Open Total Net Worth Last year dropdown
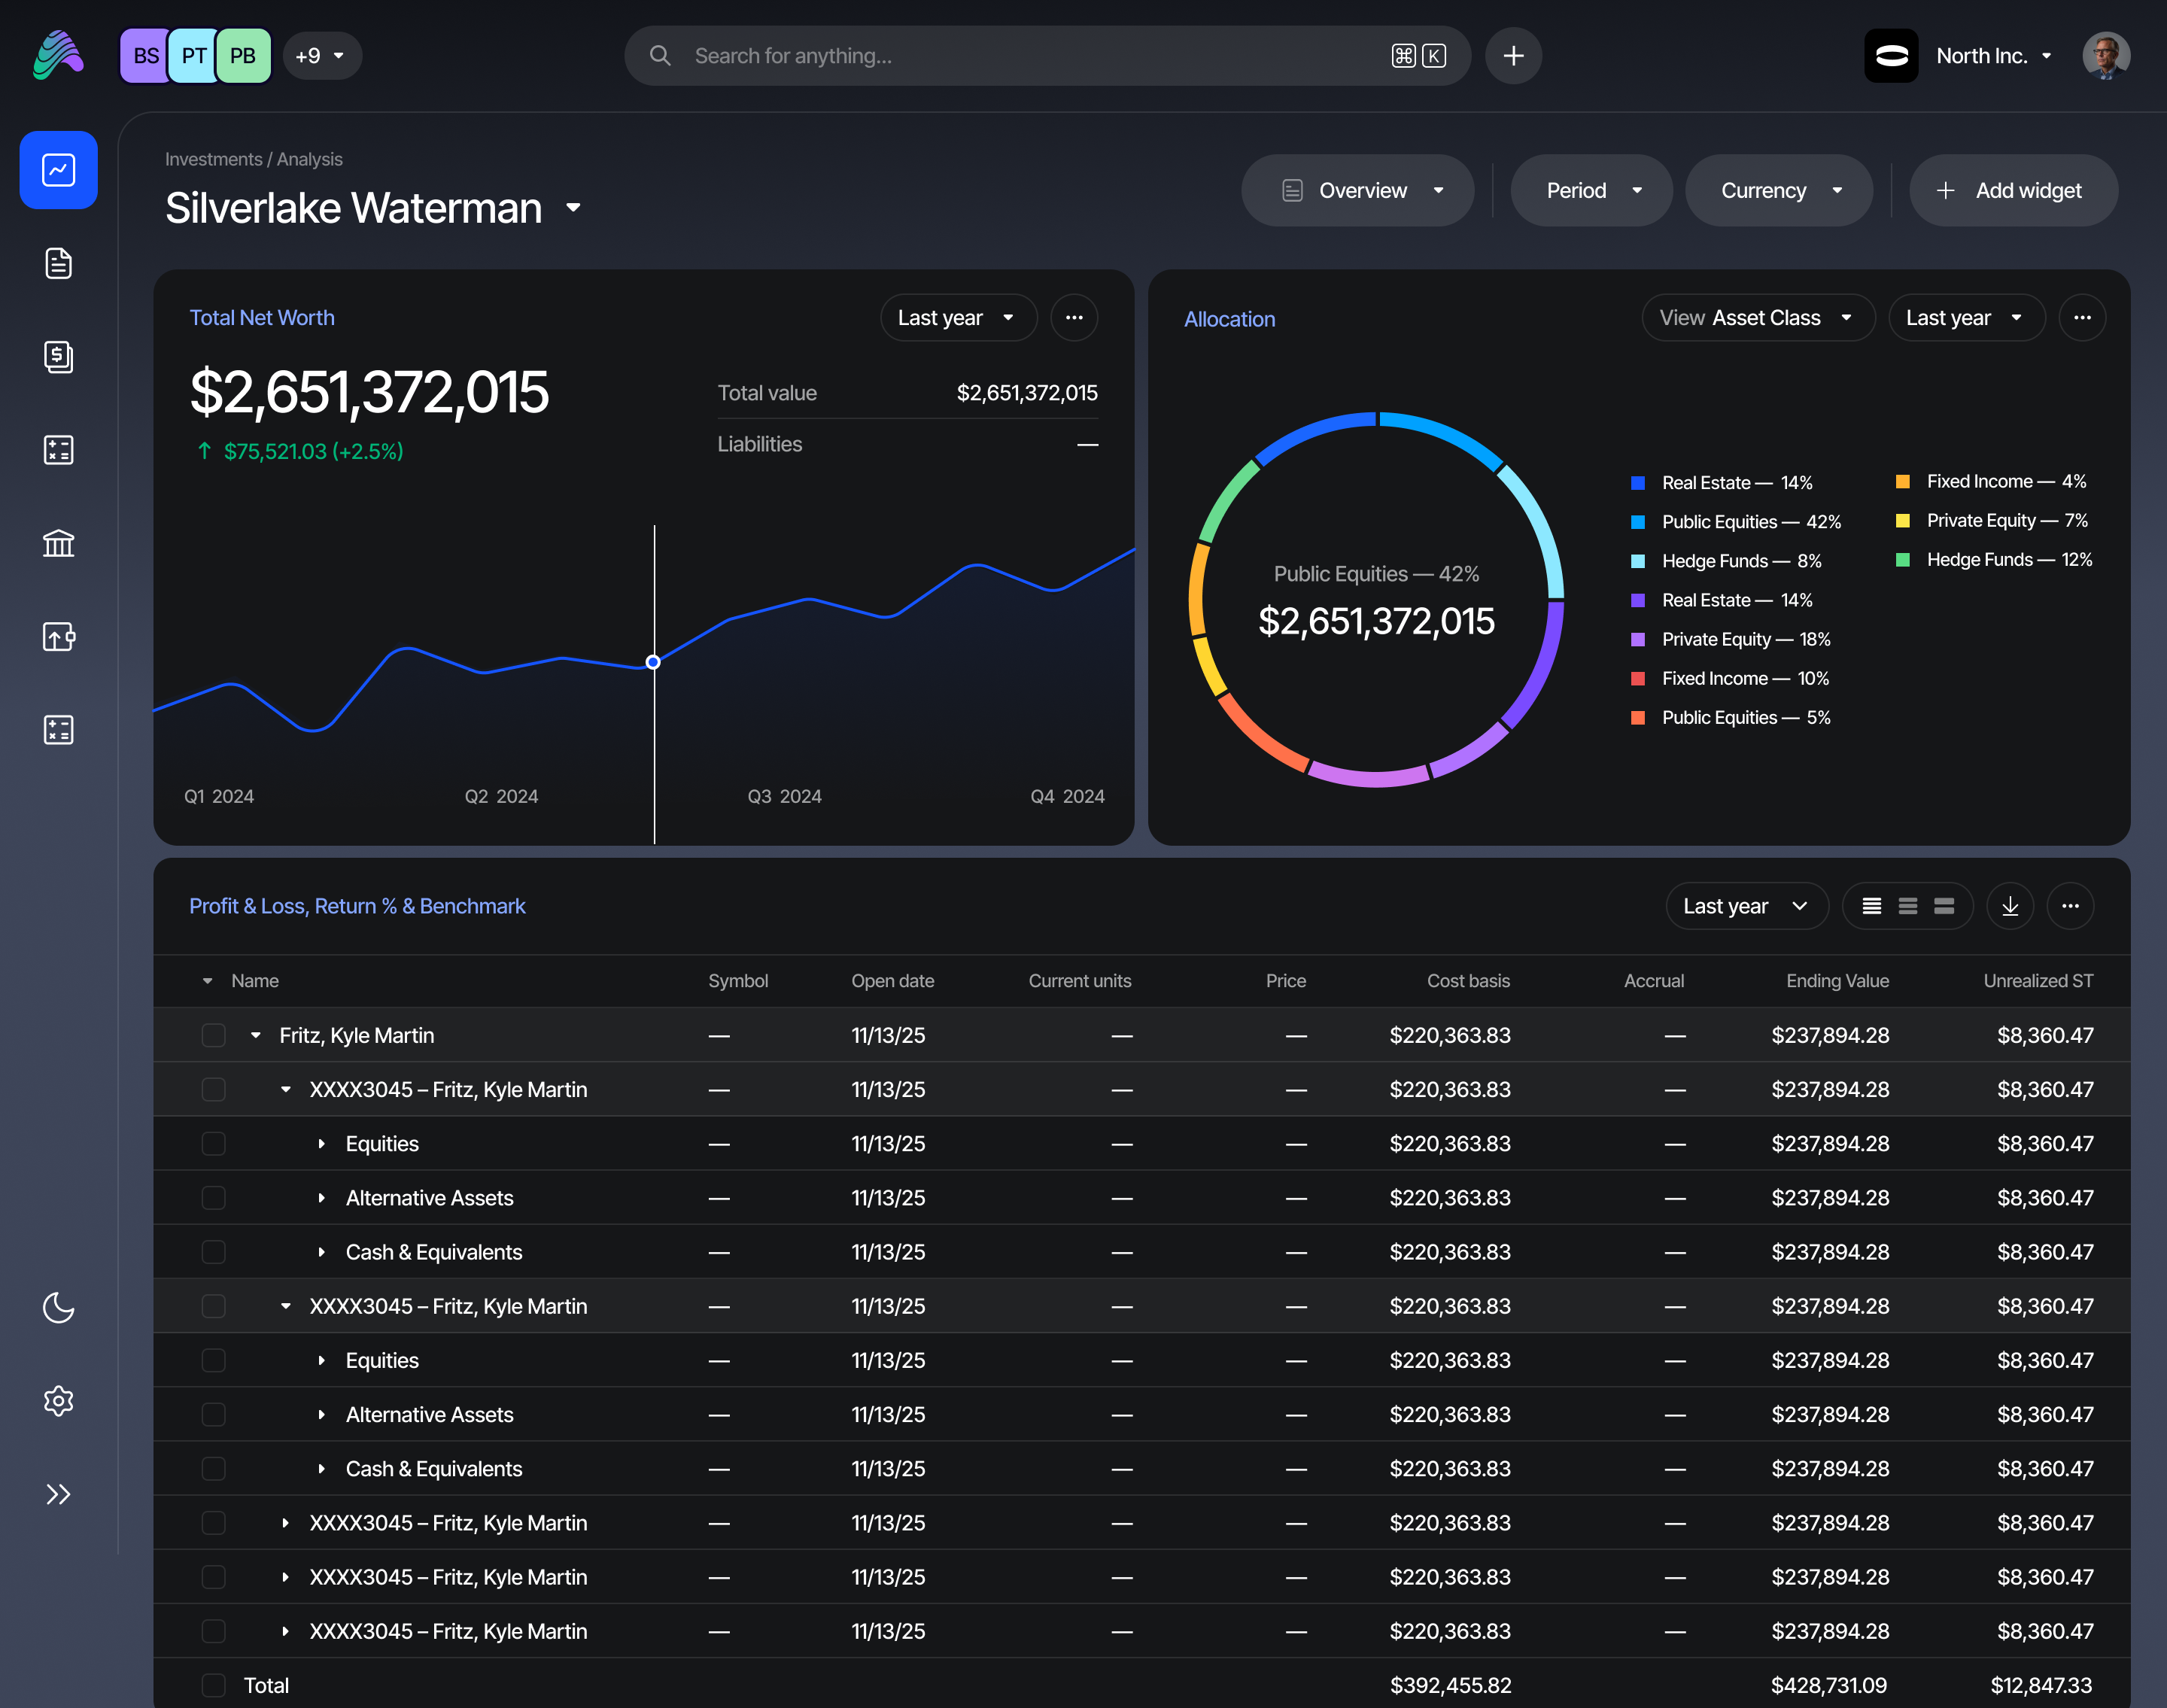Image resolution: width=2167 pixels, height=1708 pixels. pyautogui.click(x=957, y=318)
